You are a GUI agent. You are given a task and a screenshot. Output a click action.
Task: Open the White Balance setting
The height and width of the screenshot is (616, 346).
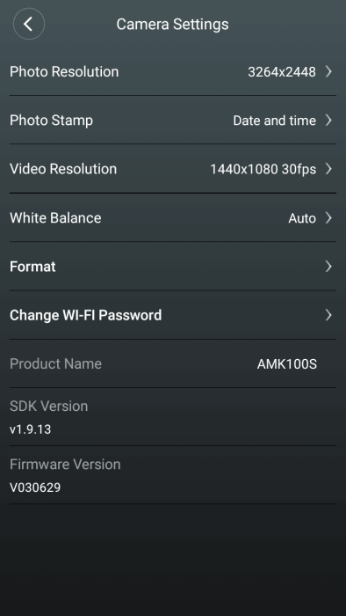(173, 217)
